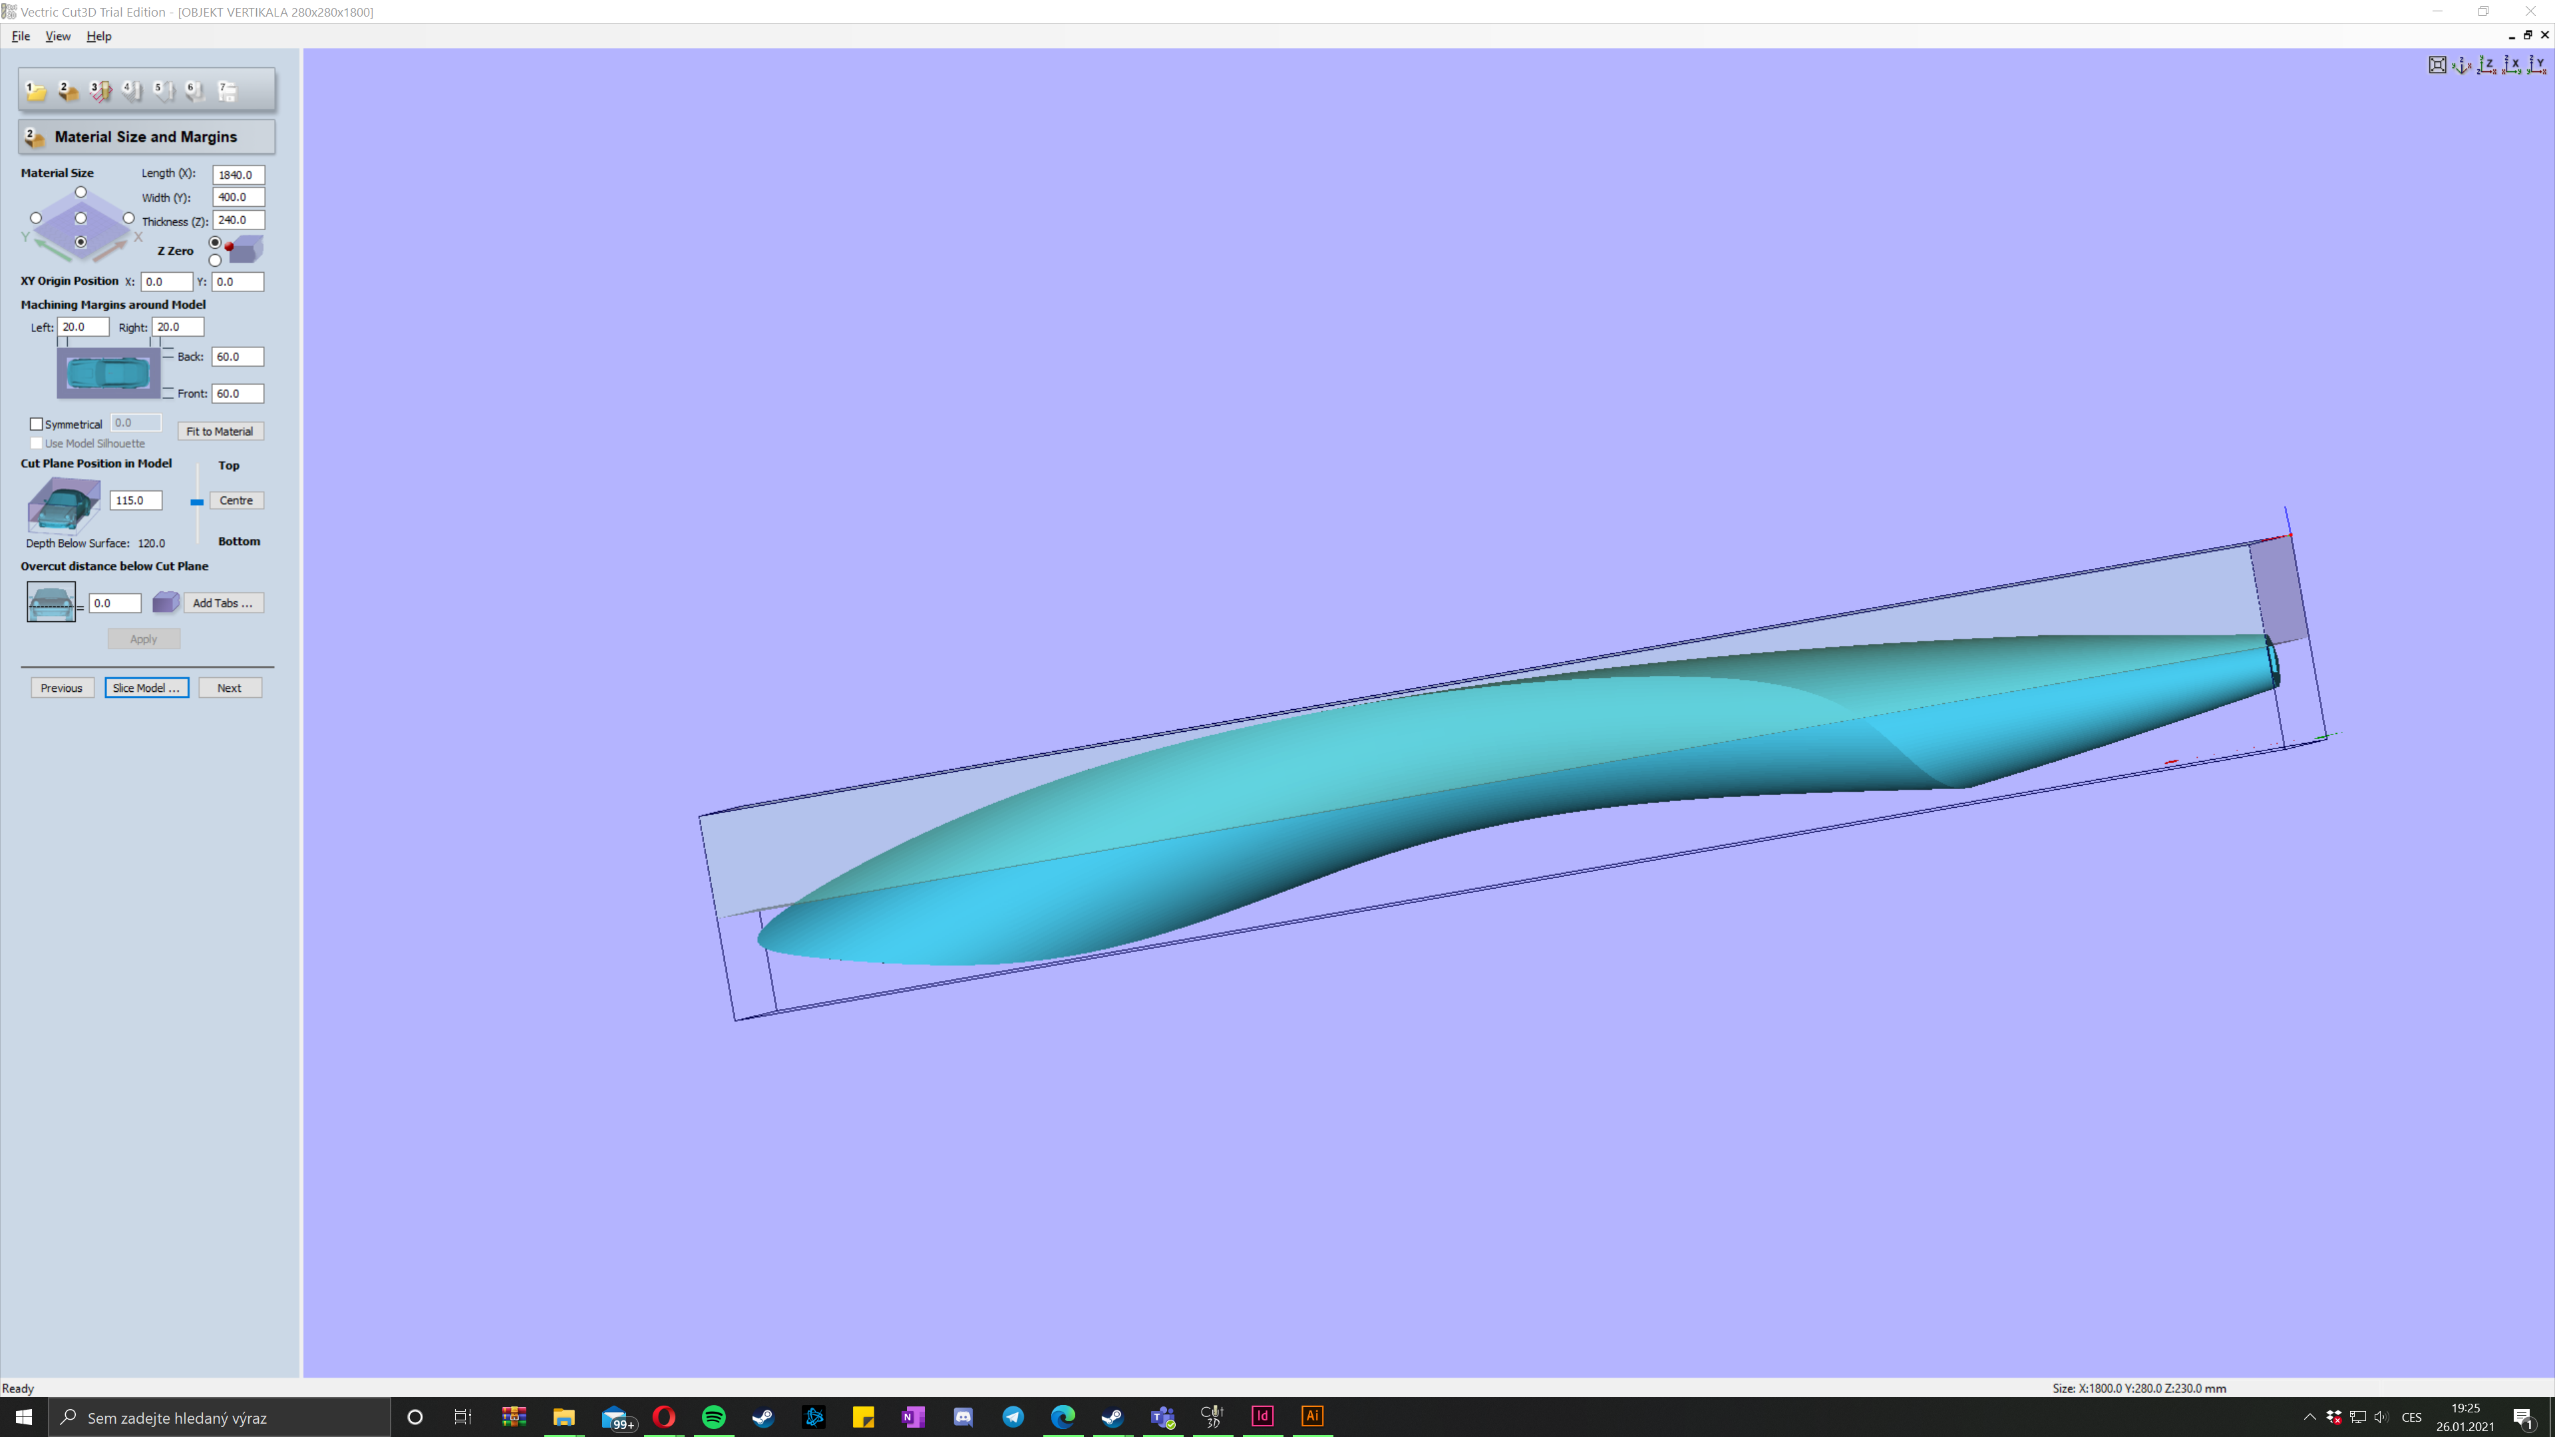The image size is (2555, 1437).
Task: Switch to isometric 3D view icon
Action: 2462,65
